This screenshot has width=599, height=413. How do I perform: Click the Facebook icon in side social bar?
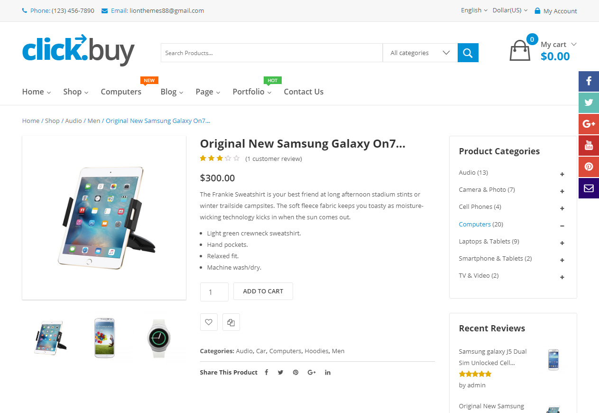589,81
